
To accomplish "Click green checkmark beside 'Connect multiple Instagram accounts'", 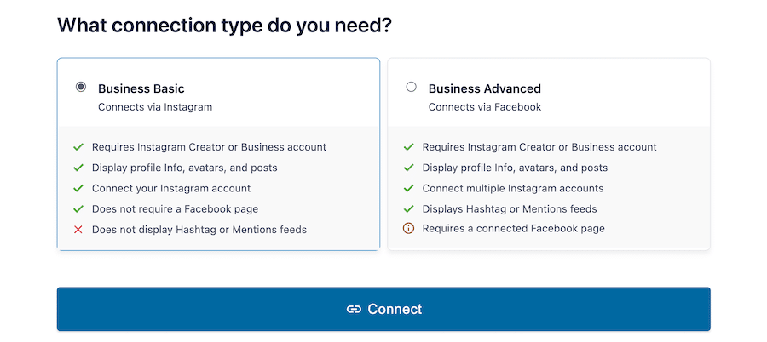I will tap(408, 188).
